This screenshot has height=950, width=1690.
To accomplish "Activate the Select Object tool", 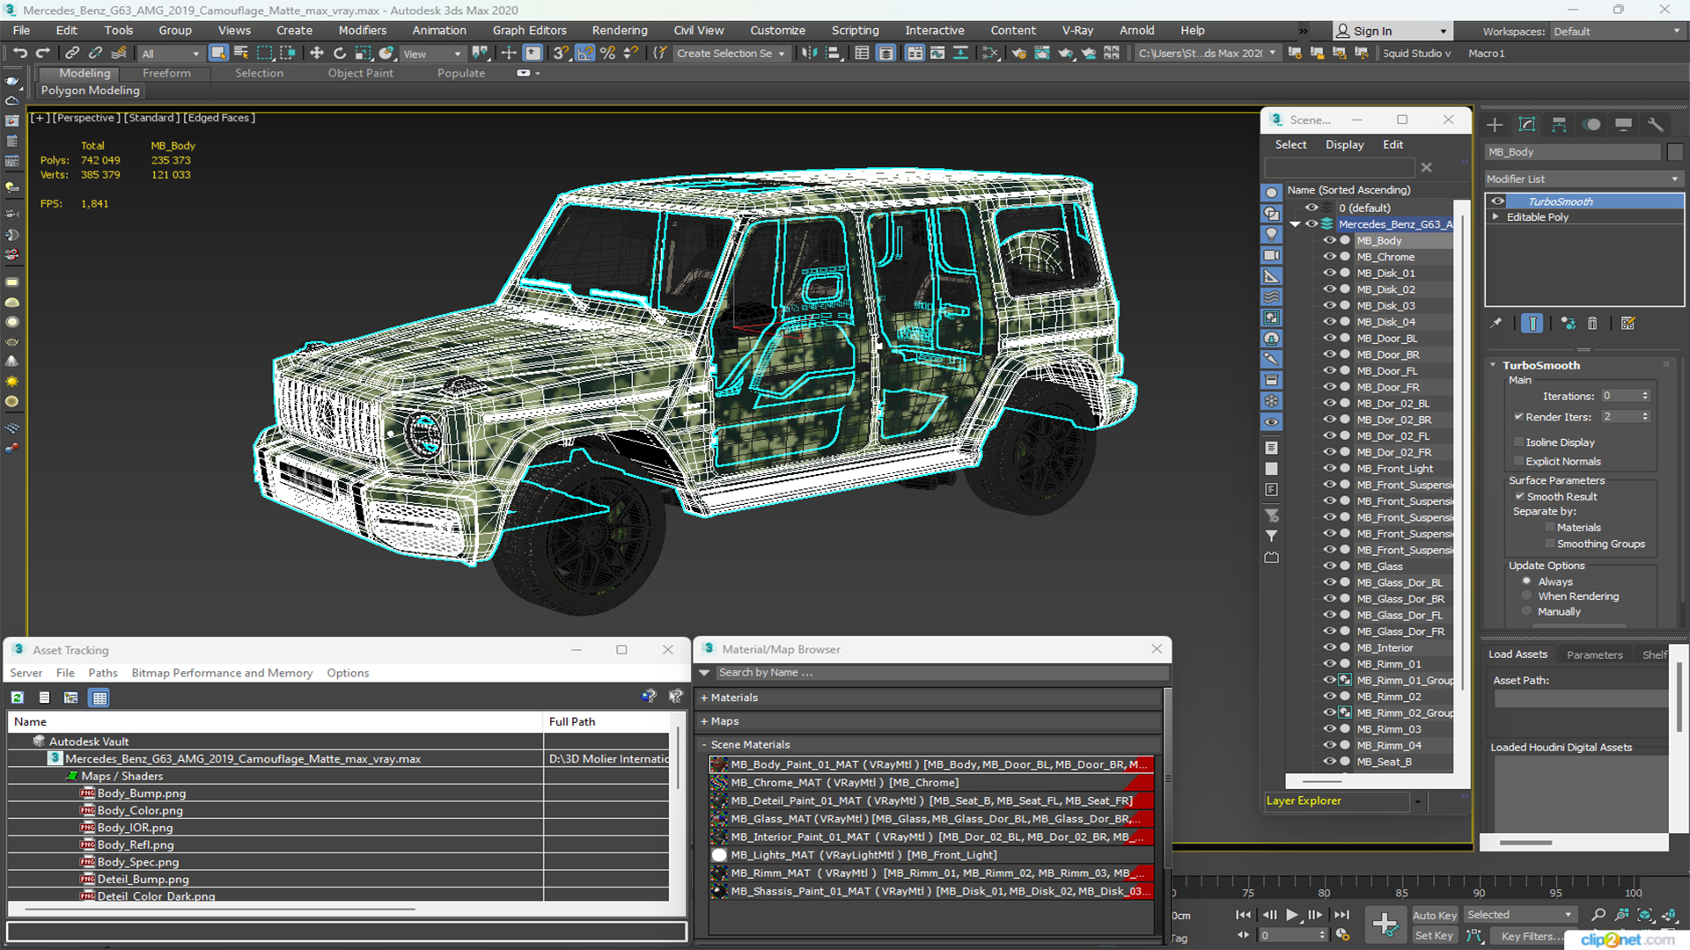I will (218, 54).
